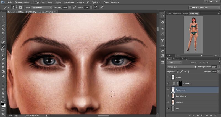Image resolution: width=221 pixels, height=117 pixels.
Task: Hide the Фон layer
Action: 168,108
